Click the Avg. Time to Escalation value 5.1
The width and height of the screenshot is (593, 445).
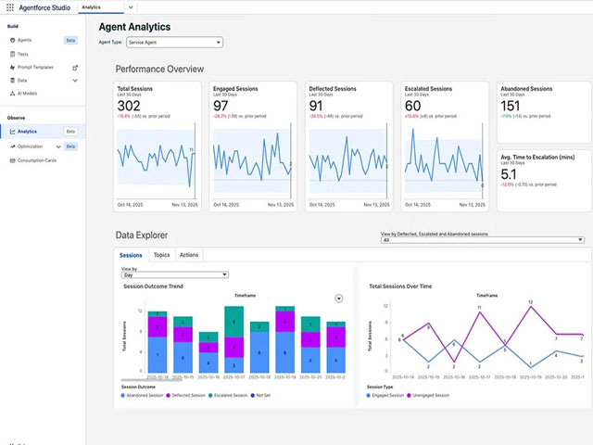coord(509,174)
